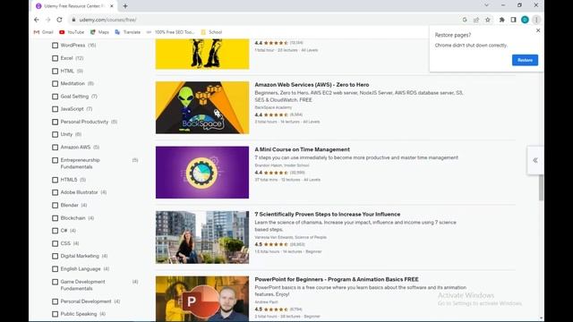The height and width of the screenshot is (322, 573).
Task: Click BackSpace Academy instructor name
Action: click(x=273, y=107)
